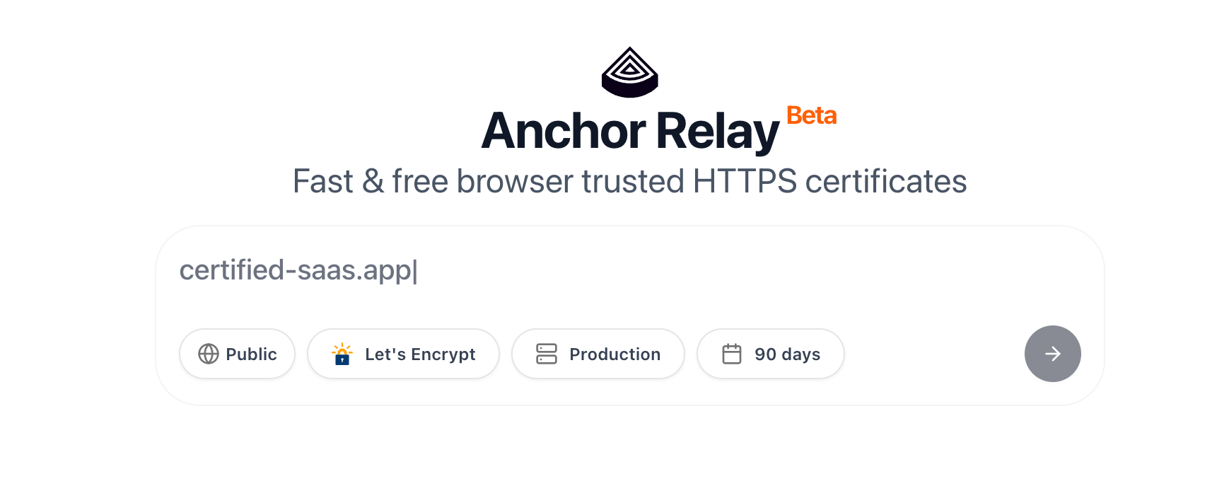Click the server icon beside Production
The height and width of the screenshot is (491, 1229).
(547, 354)
